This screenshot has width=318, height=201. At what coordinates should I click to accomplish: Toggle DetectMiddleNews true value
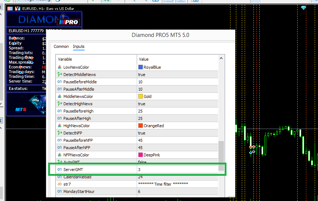141,75
